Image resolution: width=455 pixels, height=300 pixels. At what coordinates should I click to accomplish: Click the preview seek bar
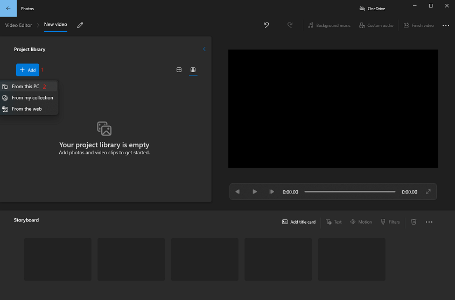[349, 191]
